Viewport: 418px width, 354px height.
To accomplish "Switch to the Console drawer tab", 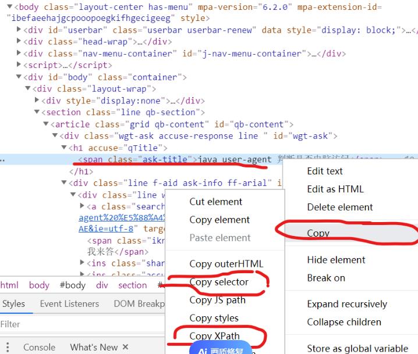I will point(39,348).
